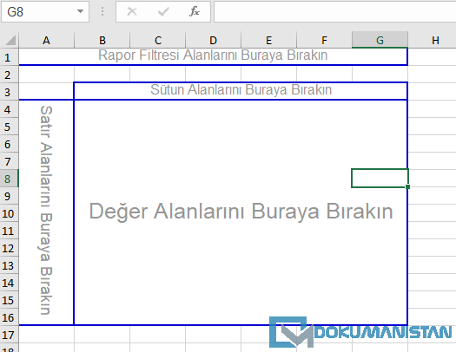Viewport: 456px width, 352px height.
Task: Select row 17 header
Action: pos(9,335)
